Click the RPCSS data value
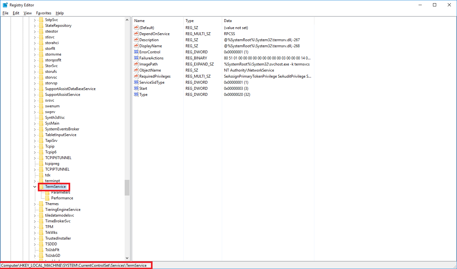The height and width of the screenshot is (269, 457). [x=229, y=34]
